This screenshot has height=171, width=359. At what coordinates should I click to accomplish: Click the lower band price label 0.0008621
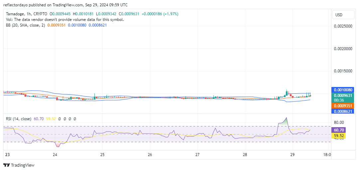coord(343,111)
